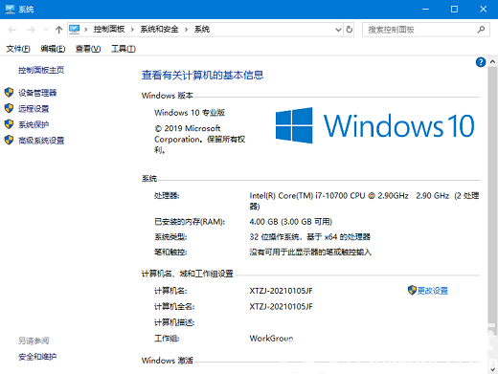Open the 文件(F) menu
This screenshot has height=374, width=498.
(18, 49)
